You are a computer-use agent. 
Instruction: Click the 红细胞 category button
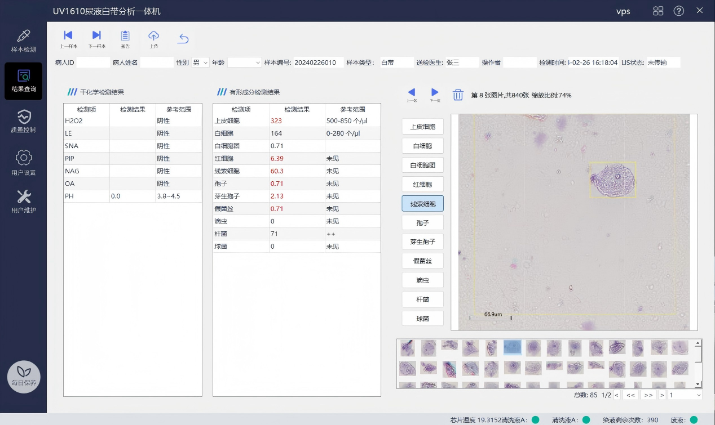pyautogui.click(x=422, y=184)
